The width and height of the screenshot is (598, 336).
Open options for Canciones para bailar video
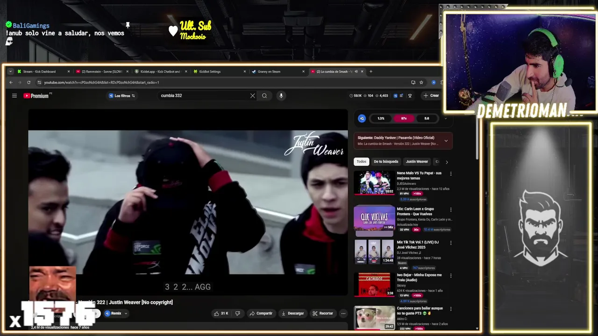pos(451,309)
